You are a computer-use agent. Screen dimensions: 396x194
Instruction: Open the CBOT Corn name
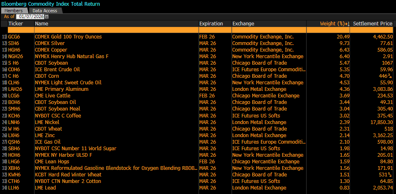click(x=47, y=76)
